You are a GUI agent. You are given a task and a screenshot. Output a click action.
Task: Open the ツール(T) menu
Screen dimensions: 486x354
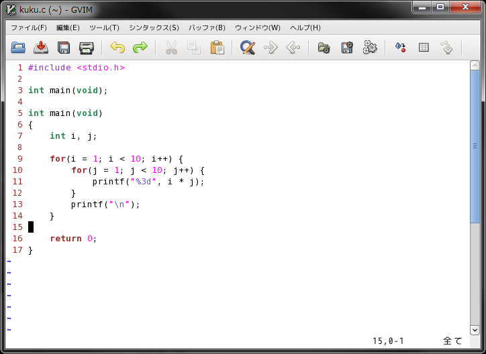[104, 28]
